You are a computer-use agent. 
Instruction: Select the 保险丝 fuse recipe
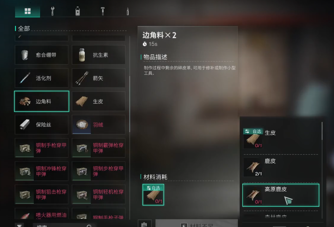(x=41, y=125)
